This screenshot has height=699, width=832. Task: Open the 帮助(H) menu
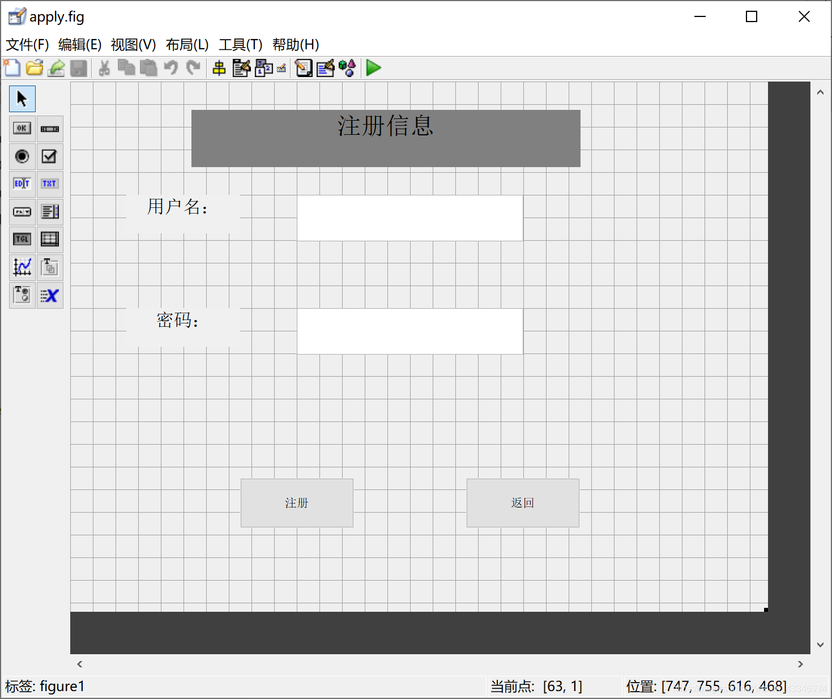point(296,44)
